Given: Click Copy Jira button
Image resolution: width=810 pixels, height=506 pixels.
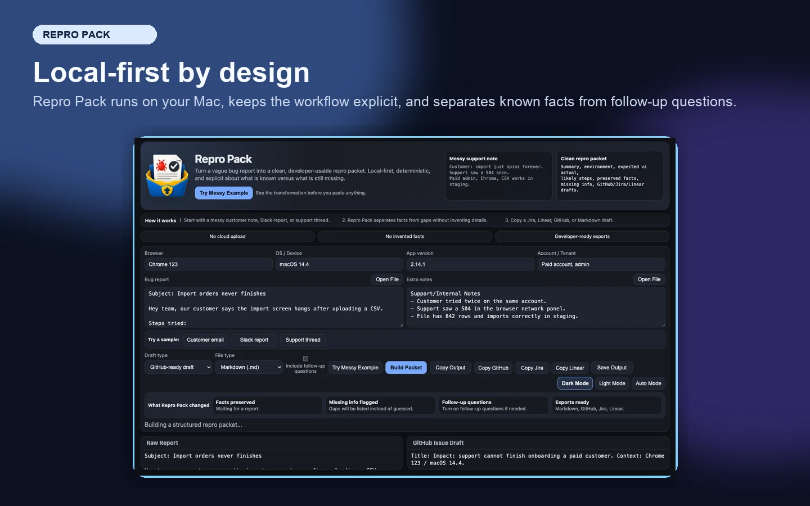Looking at the screenshot, I should coord(532,368).
